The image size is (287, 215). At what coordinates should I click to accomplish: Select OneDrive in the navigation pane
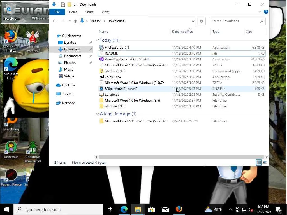69,85
